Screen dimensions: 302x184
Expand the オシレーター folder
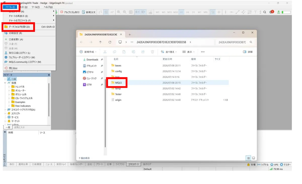tap(9, 90)
